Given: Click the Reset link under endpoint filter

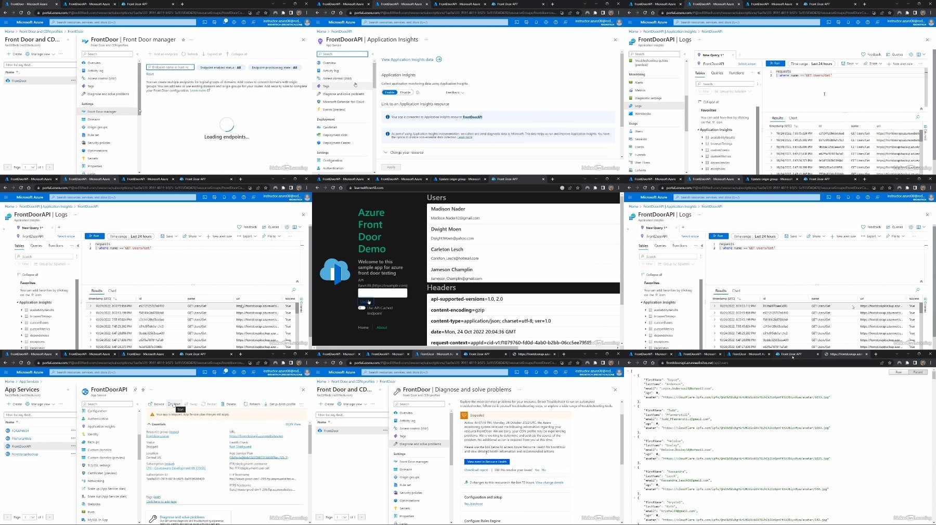Looking at the screenshot, I should coord(150,74).
